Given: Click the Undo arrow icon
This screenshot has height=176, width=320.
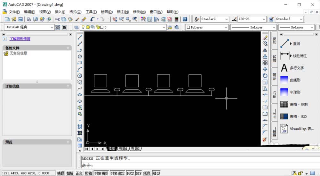Looking at the screenshot, I should (92, 19).
